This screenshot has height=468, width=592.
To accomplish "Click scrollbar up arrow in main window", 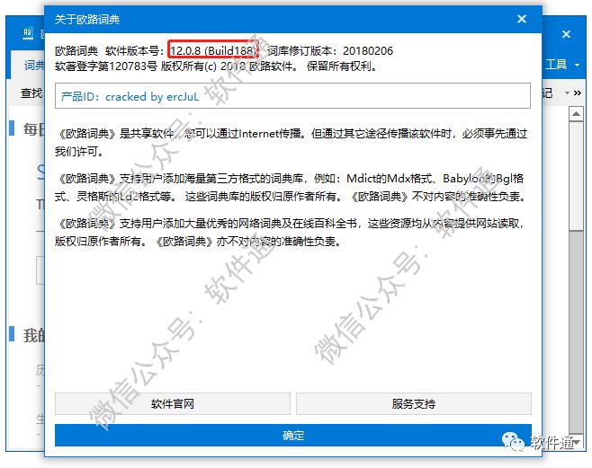I will click(576, 114).
